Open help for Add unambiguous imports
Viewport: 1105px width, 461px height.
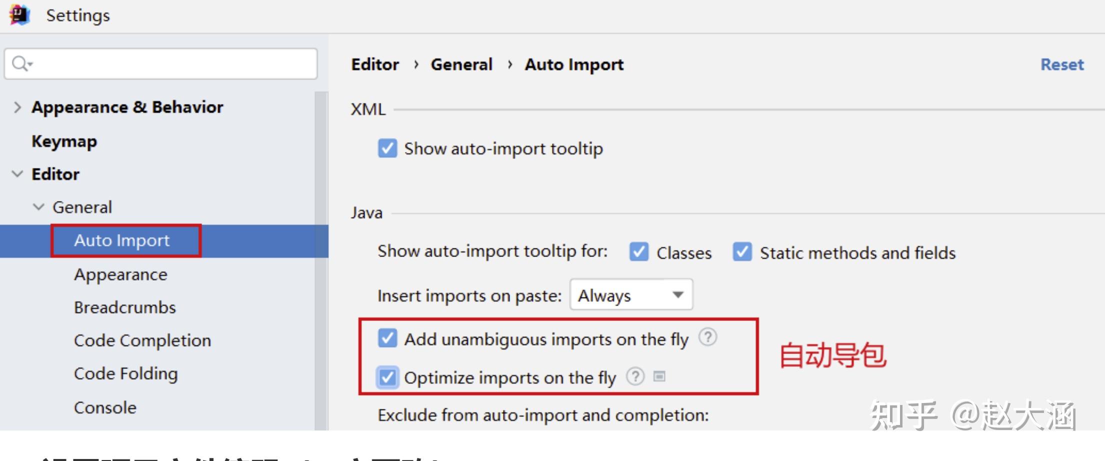point(707,337)
